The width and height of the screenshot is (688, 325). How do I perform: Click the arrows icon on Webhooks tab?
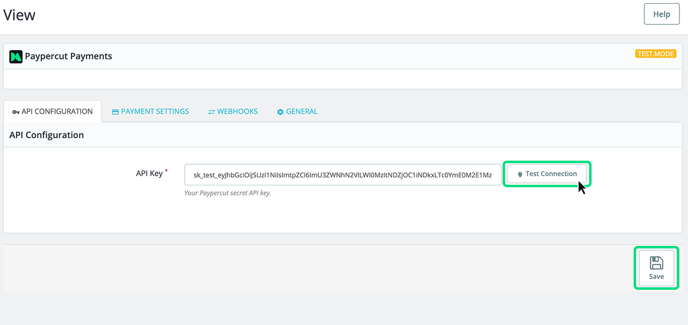coord(211,112)
